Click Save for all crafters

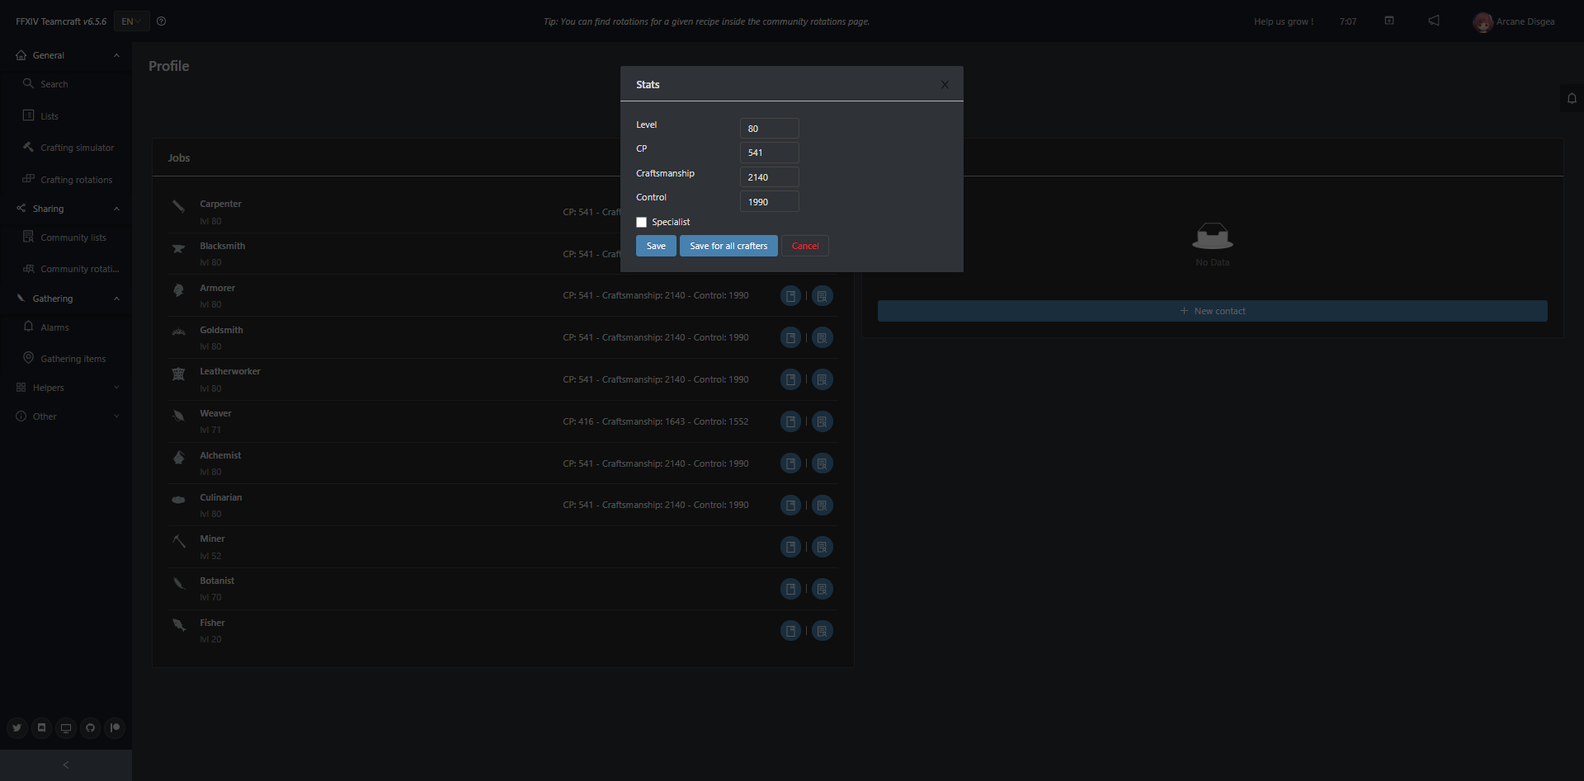pyautogui.click(x=728, y=246)
